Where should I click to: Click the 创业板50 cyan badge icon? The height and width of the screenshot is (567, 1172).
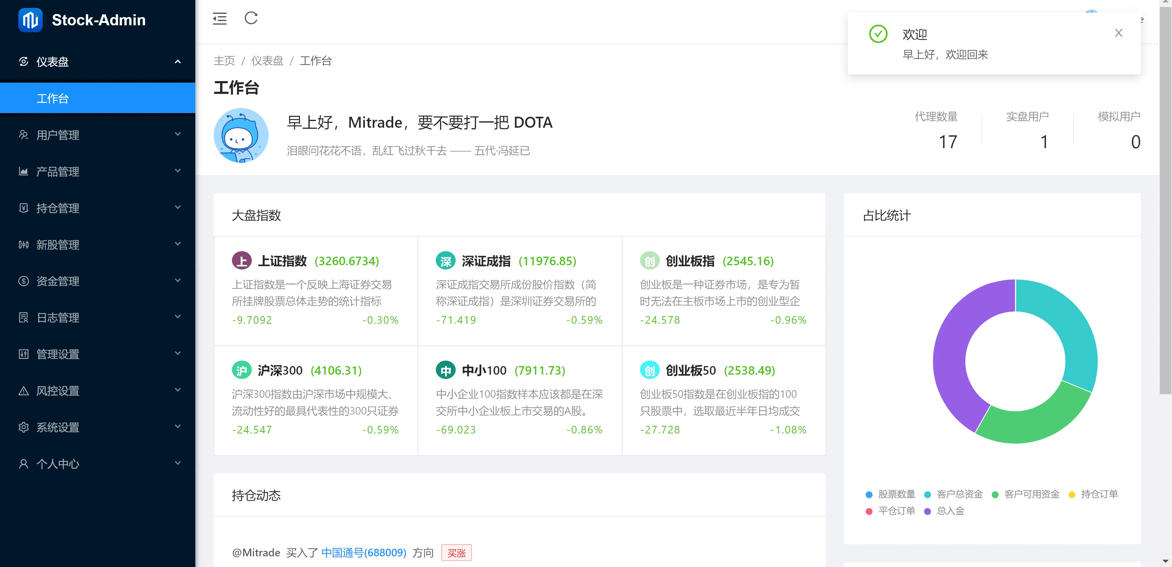pos(649,370)
